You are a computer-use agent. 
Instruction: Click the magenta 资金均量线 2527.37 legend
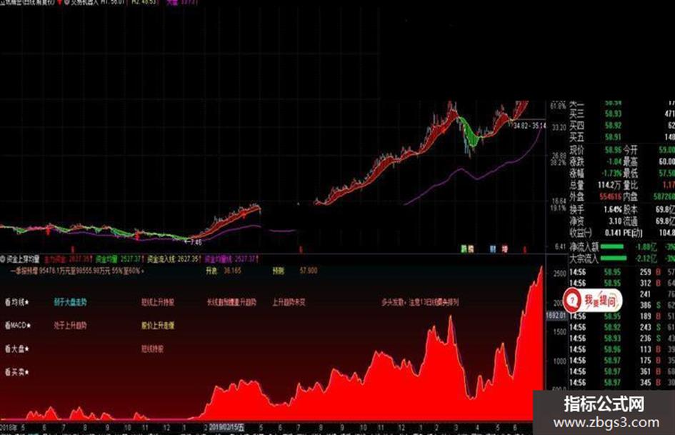[x=231, y=259]
